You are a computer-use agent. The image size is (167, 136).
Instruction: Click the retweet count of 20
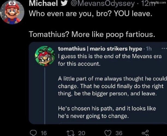point(82,132)
